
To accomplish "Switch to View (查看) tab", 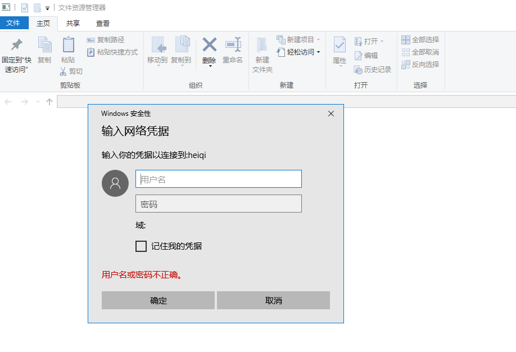I will click(103, 24).
